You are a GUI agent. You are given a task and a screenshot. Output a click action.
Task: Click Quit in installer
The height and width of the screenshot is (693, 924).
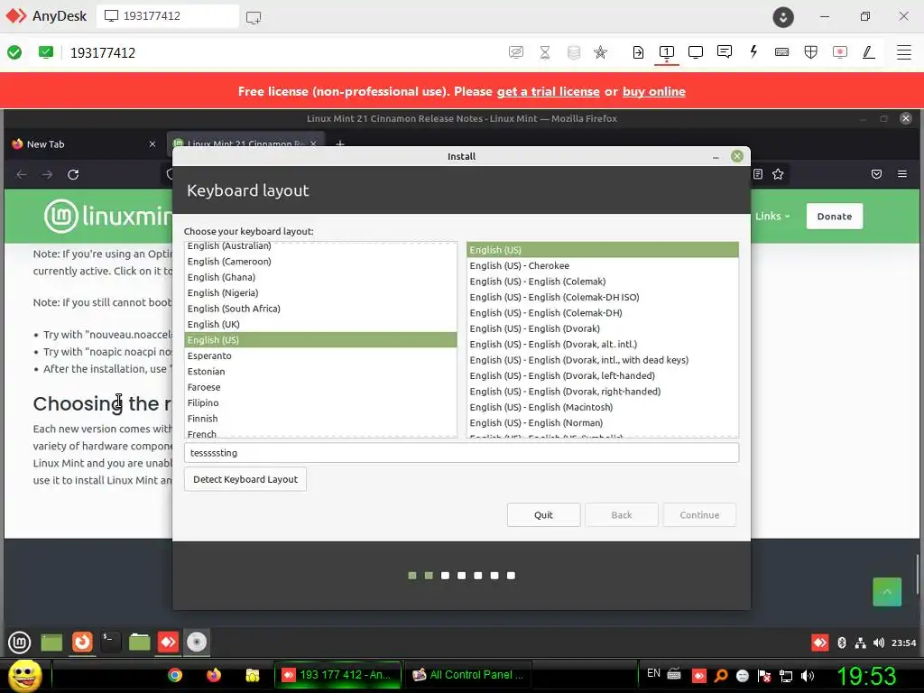[x=543, y=514]
